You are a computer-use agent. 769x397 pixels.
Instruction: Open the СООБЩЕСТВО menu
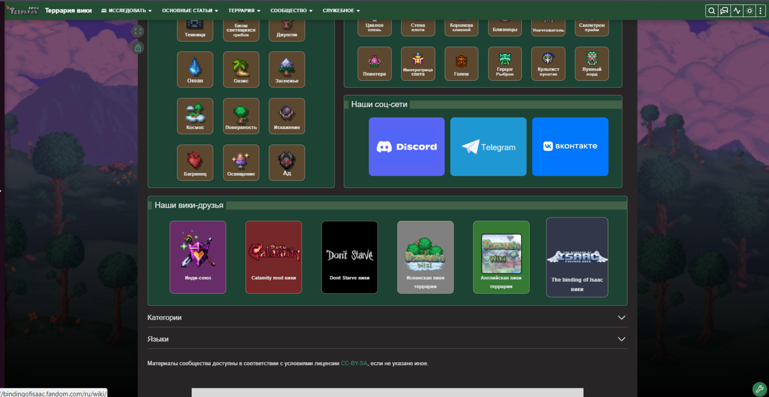click(x=291, y=10)
